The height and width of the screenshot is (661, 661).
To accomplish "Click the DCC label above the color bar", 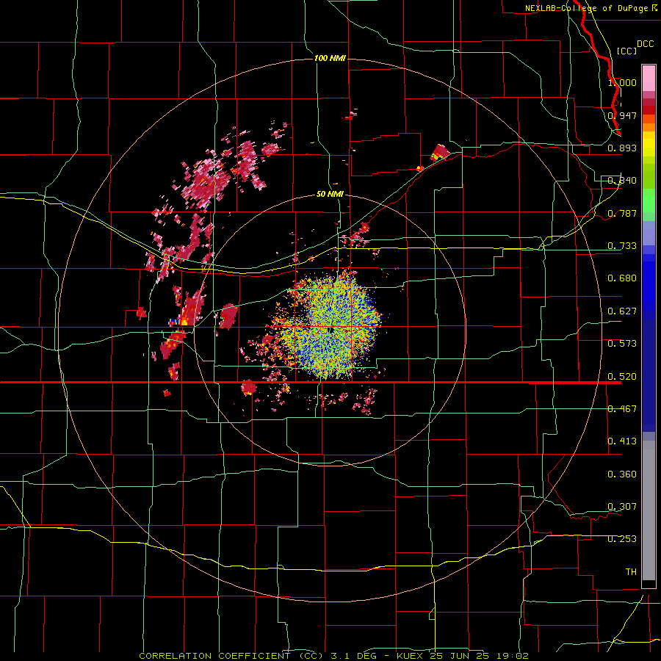I will [x=645, y=44].
